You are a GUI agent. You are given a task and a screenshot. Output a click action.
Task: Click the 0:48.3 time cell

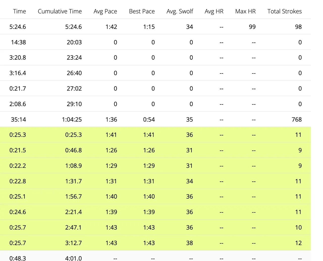pyautogui.click(x=18, y=258)
